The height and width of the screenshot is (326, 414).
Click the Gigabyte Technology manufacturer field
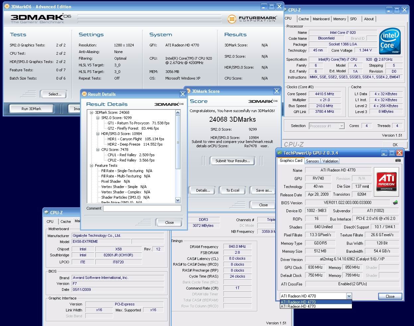click(x=118, y=235)
